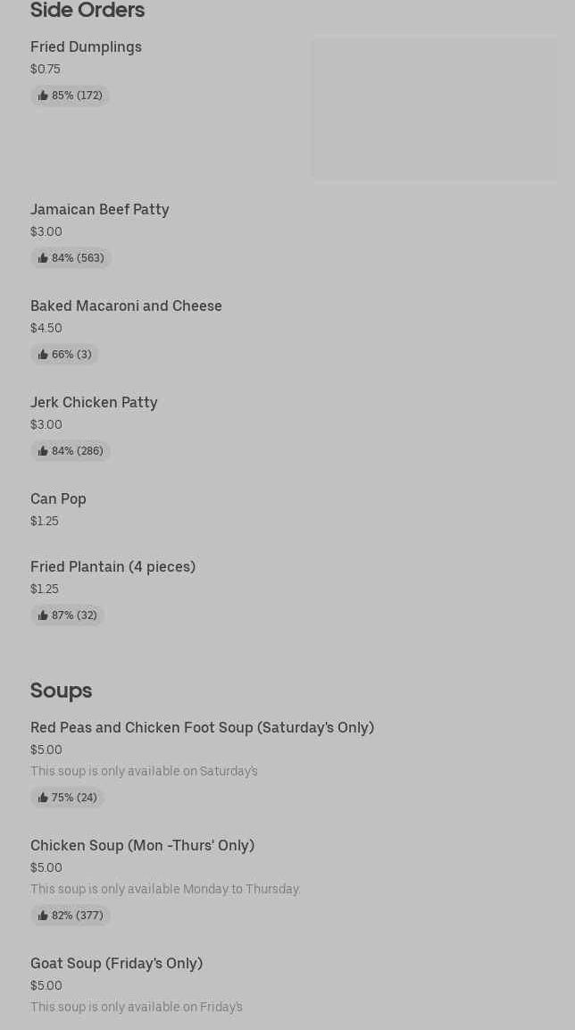Viewport: 575px width, 1030px height.
Task: Click the $1.25 price under Can Pop
Action: point(45,521)
